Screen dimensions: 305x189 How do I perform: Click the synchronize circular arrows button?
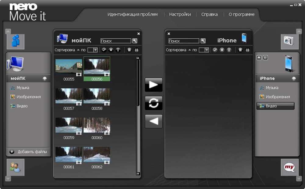tap(153, 103)
